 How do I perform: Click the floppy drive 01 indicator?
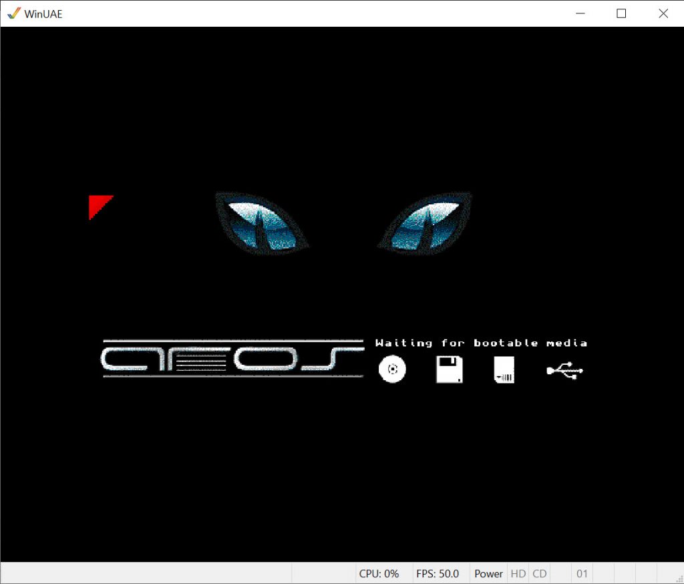582,573
